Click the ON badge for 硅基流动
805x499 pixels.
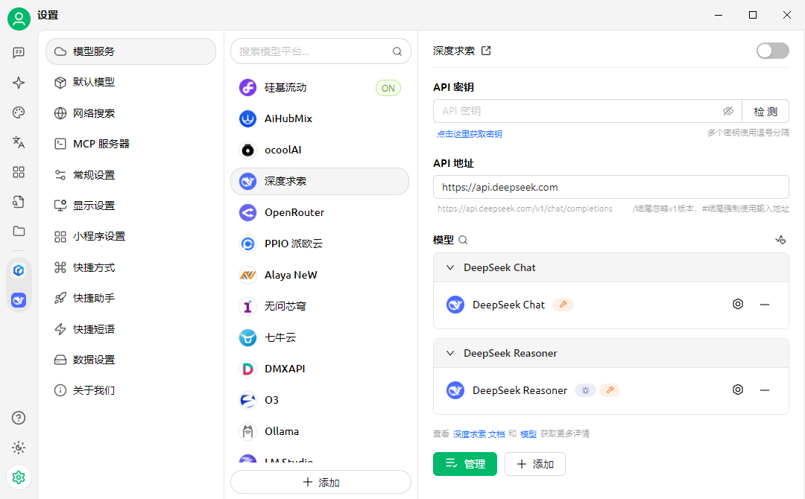point(388,88)
